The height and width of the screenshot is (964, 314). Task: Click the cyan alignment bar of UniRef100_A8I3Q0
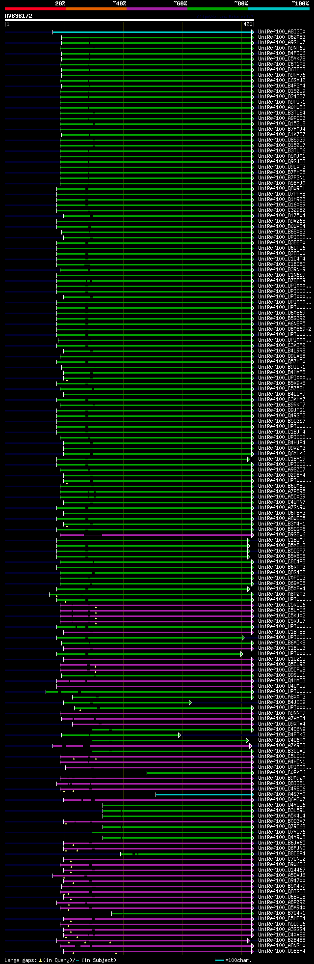[153, 32]
